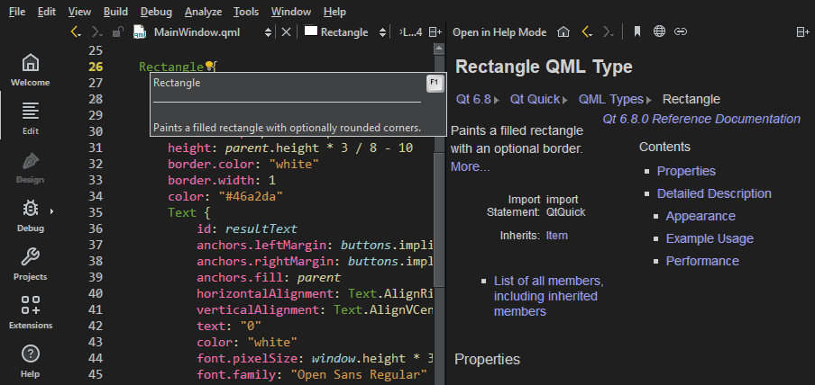This screenshot has height=385, width=815.
Task: Click Open in Help Mode button
Action: pyautogui.click(x=499, y=32)
